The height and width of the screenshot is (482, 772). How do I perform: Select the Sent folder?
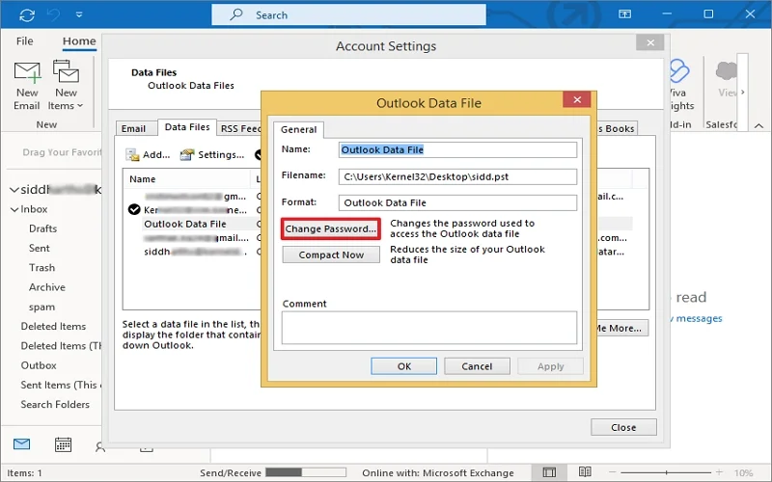pos(40,249)
